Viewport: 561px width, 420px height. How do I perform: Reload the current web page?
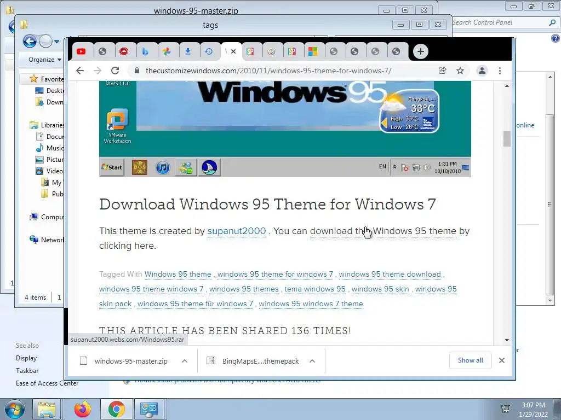pyautogui.click(x=115, y=71)
